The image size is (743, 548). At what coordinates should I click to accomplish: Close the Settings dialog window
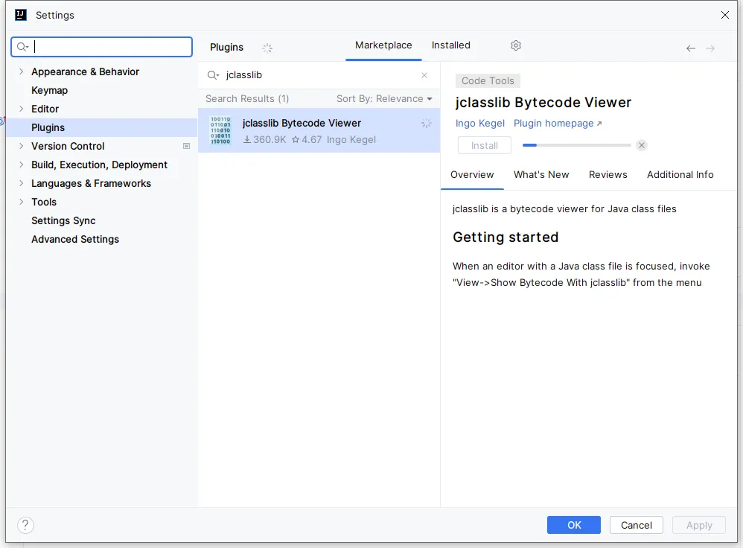tap(724, 15)
